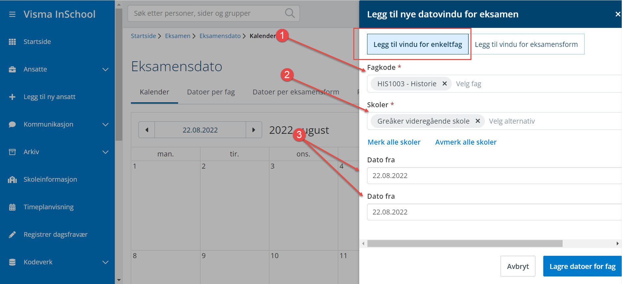Click the sidebar vertical scrollbar thumb

tap(119, 74)
